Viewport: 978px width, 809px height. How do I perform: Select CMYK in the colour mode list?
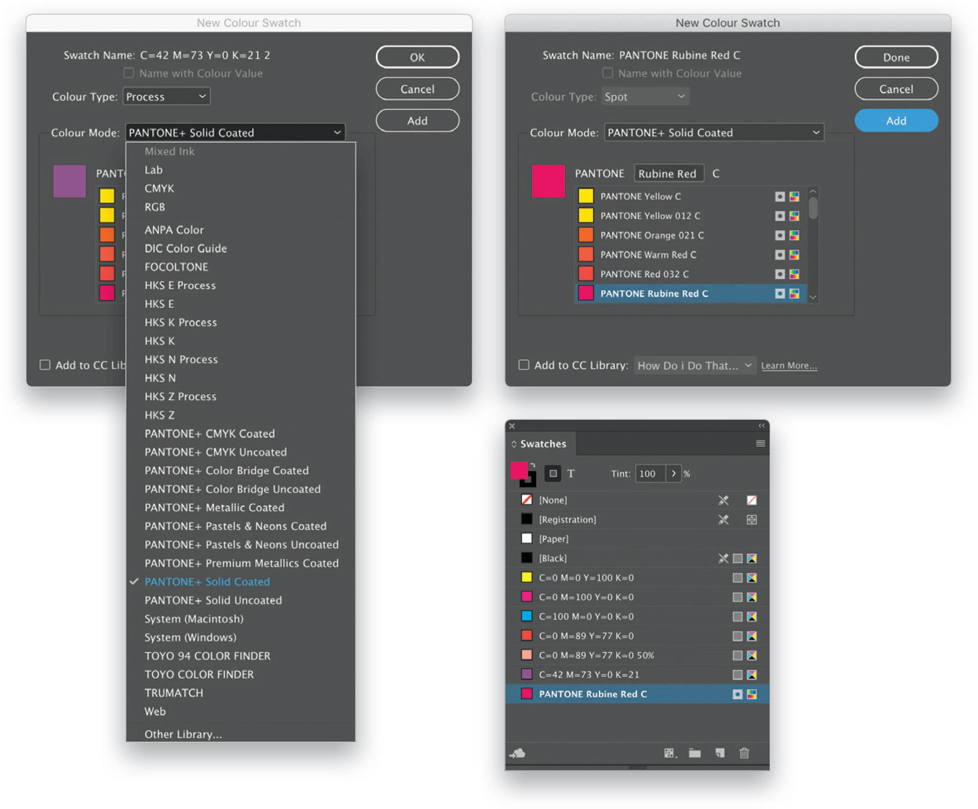pyautogui.click(x=159, y=189)
